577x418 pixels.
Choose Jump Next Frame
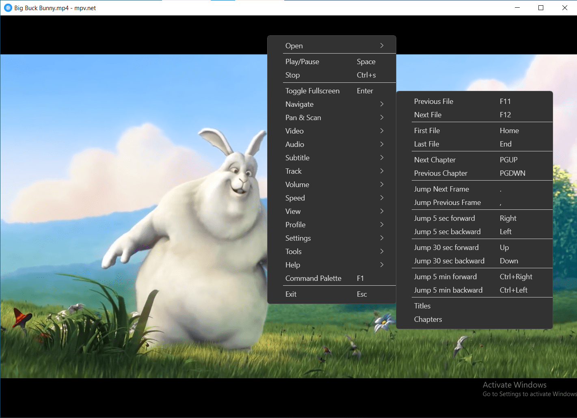tap(475, 189)
